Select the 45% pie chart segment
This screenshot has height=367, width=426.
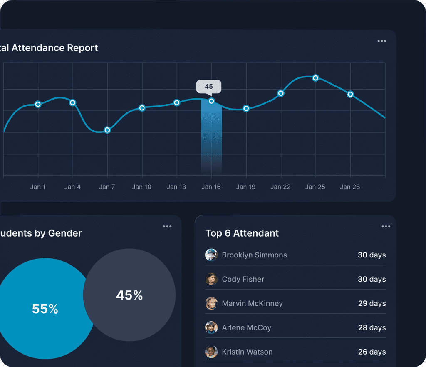[x=129, y=295]
